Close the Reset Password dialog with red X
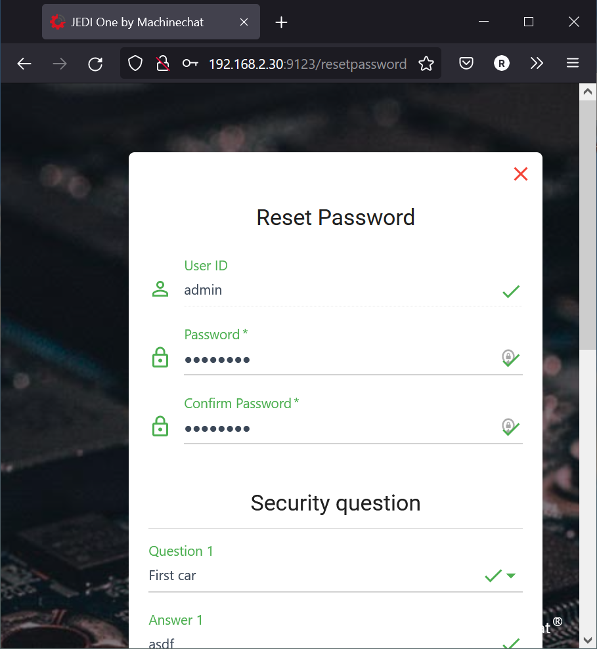Screen dimensions: 597x649 [x=521, y=174]
